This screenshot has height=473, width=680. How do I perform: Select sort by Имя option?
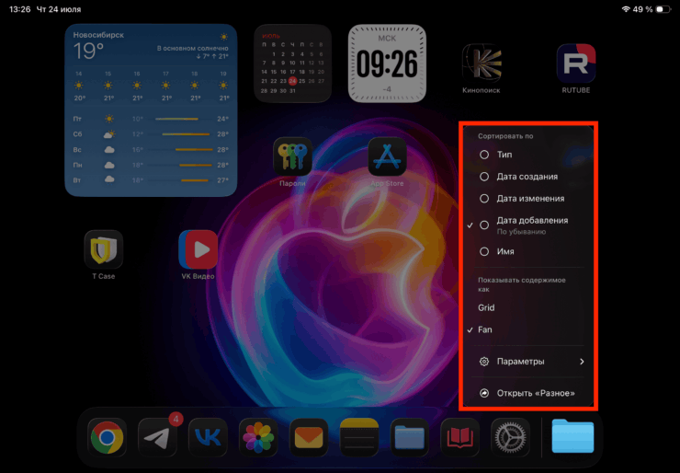pyautogui.click(x=505, y=251)
